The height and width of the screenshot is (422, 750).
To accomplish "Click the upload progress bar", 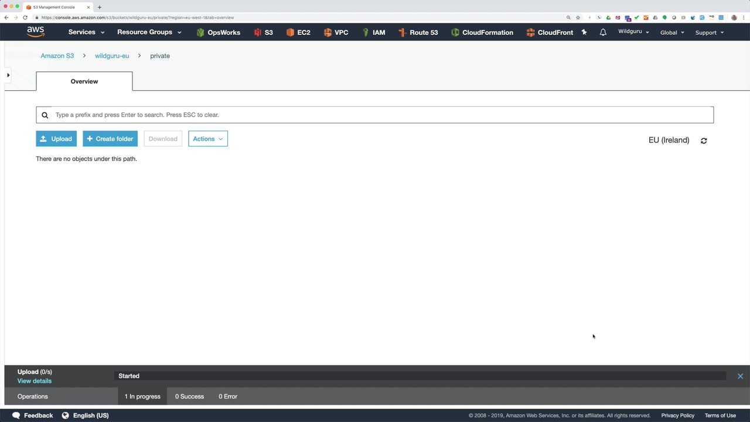I will (420, 376).
